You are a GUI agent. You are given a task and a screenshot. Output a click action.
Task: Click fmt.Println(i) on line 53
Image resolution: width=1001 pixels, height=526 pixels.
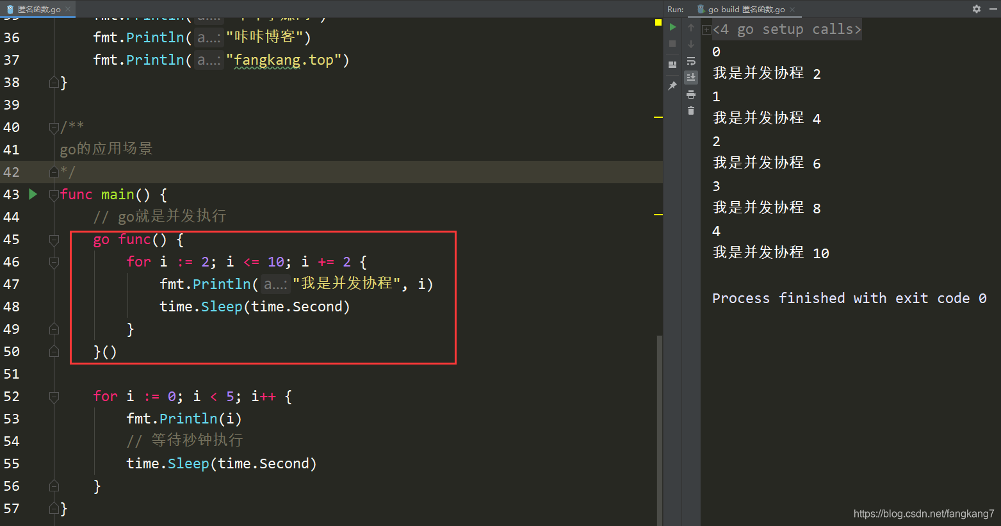click(x=184, y=419)
